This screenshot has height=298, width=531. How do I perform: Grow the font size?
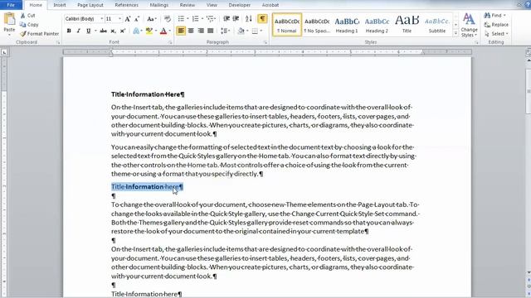click(128, 19)
